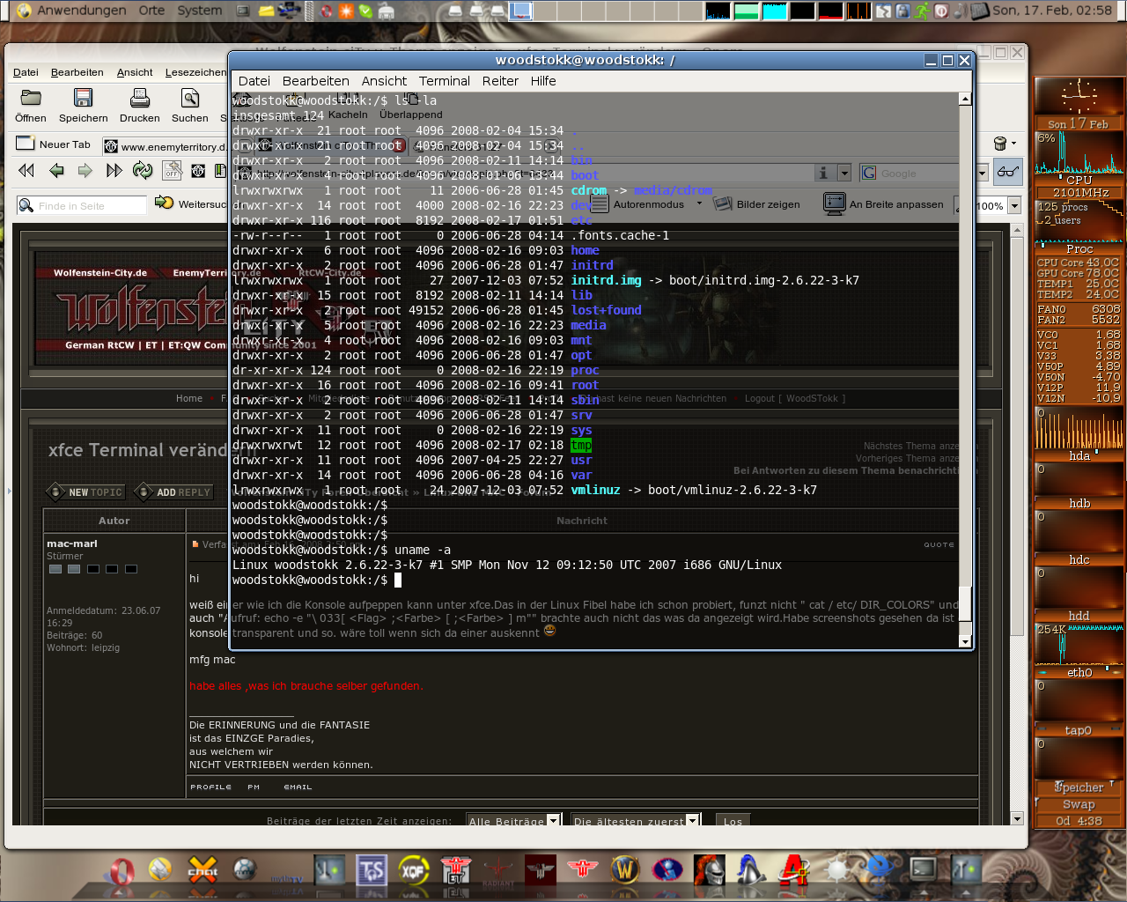The height and width of the screenshot is (902, 1127).
Task: Open Orte menu in top panel
Action: pyautogui.click(x=151, y=10)
